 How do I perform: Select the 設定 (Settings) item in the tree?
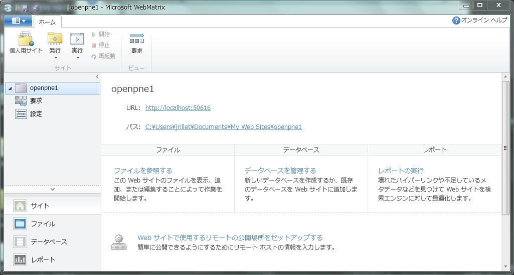pos(36,114)
